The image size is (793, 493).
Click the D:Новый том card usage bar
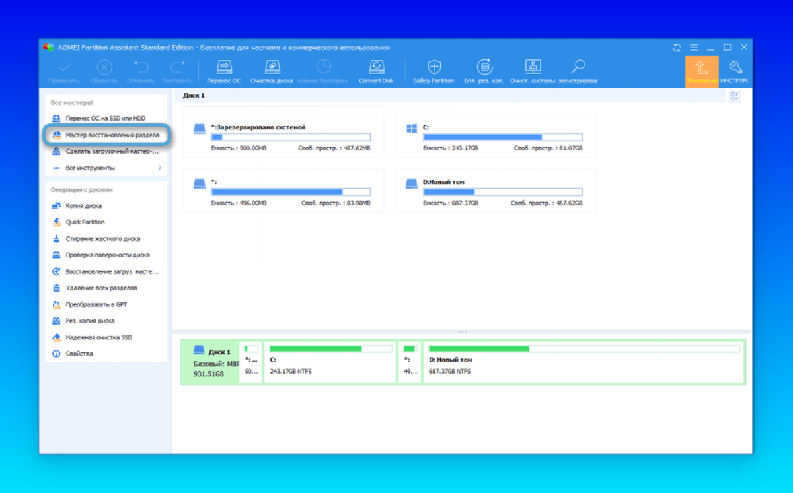[503, 192]
